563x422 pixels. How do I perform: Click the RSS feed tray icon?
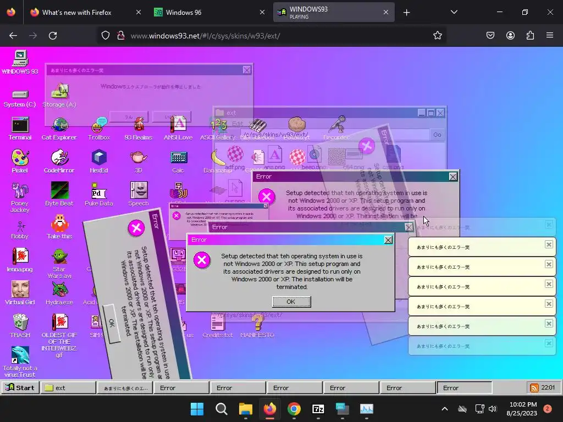click(534, 388)
